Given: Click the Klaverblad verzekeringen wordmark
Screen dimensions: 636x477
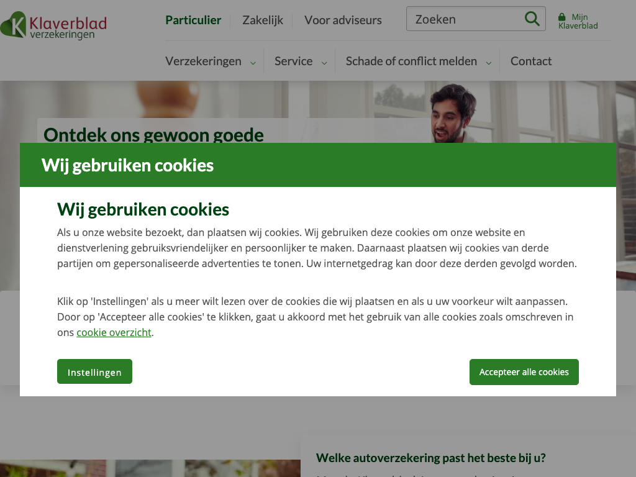Looking at the screenshot, I should point(68,27).
